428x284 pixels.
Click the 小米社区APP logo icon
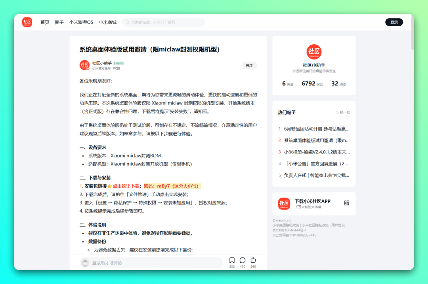coord(284,204)
